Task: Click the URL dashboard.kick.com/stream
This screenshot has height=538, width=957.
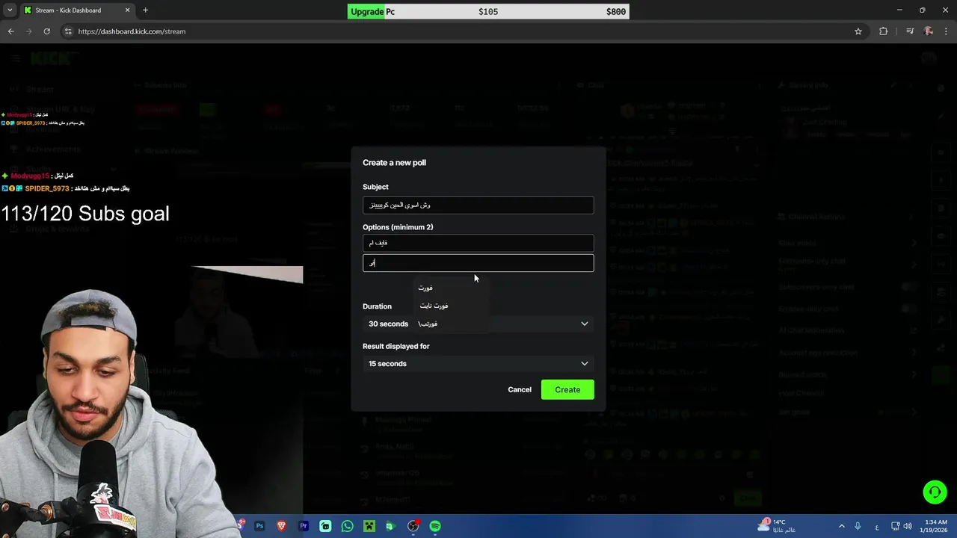Action: tap(132, 31)
